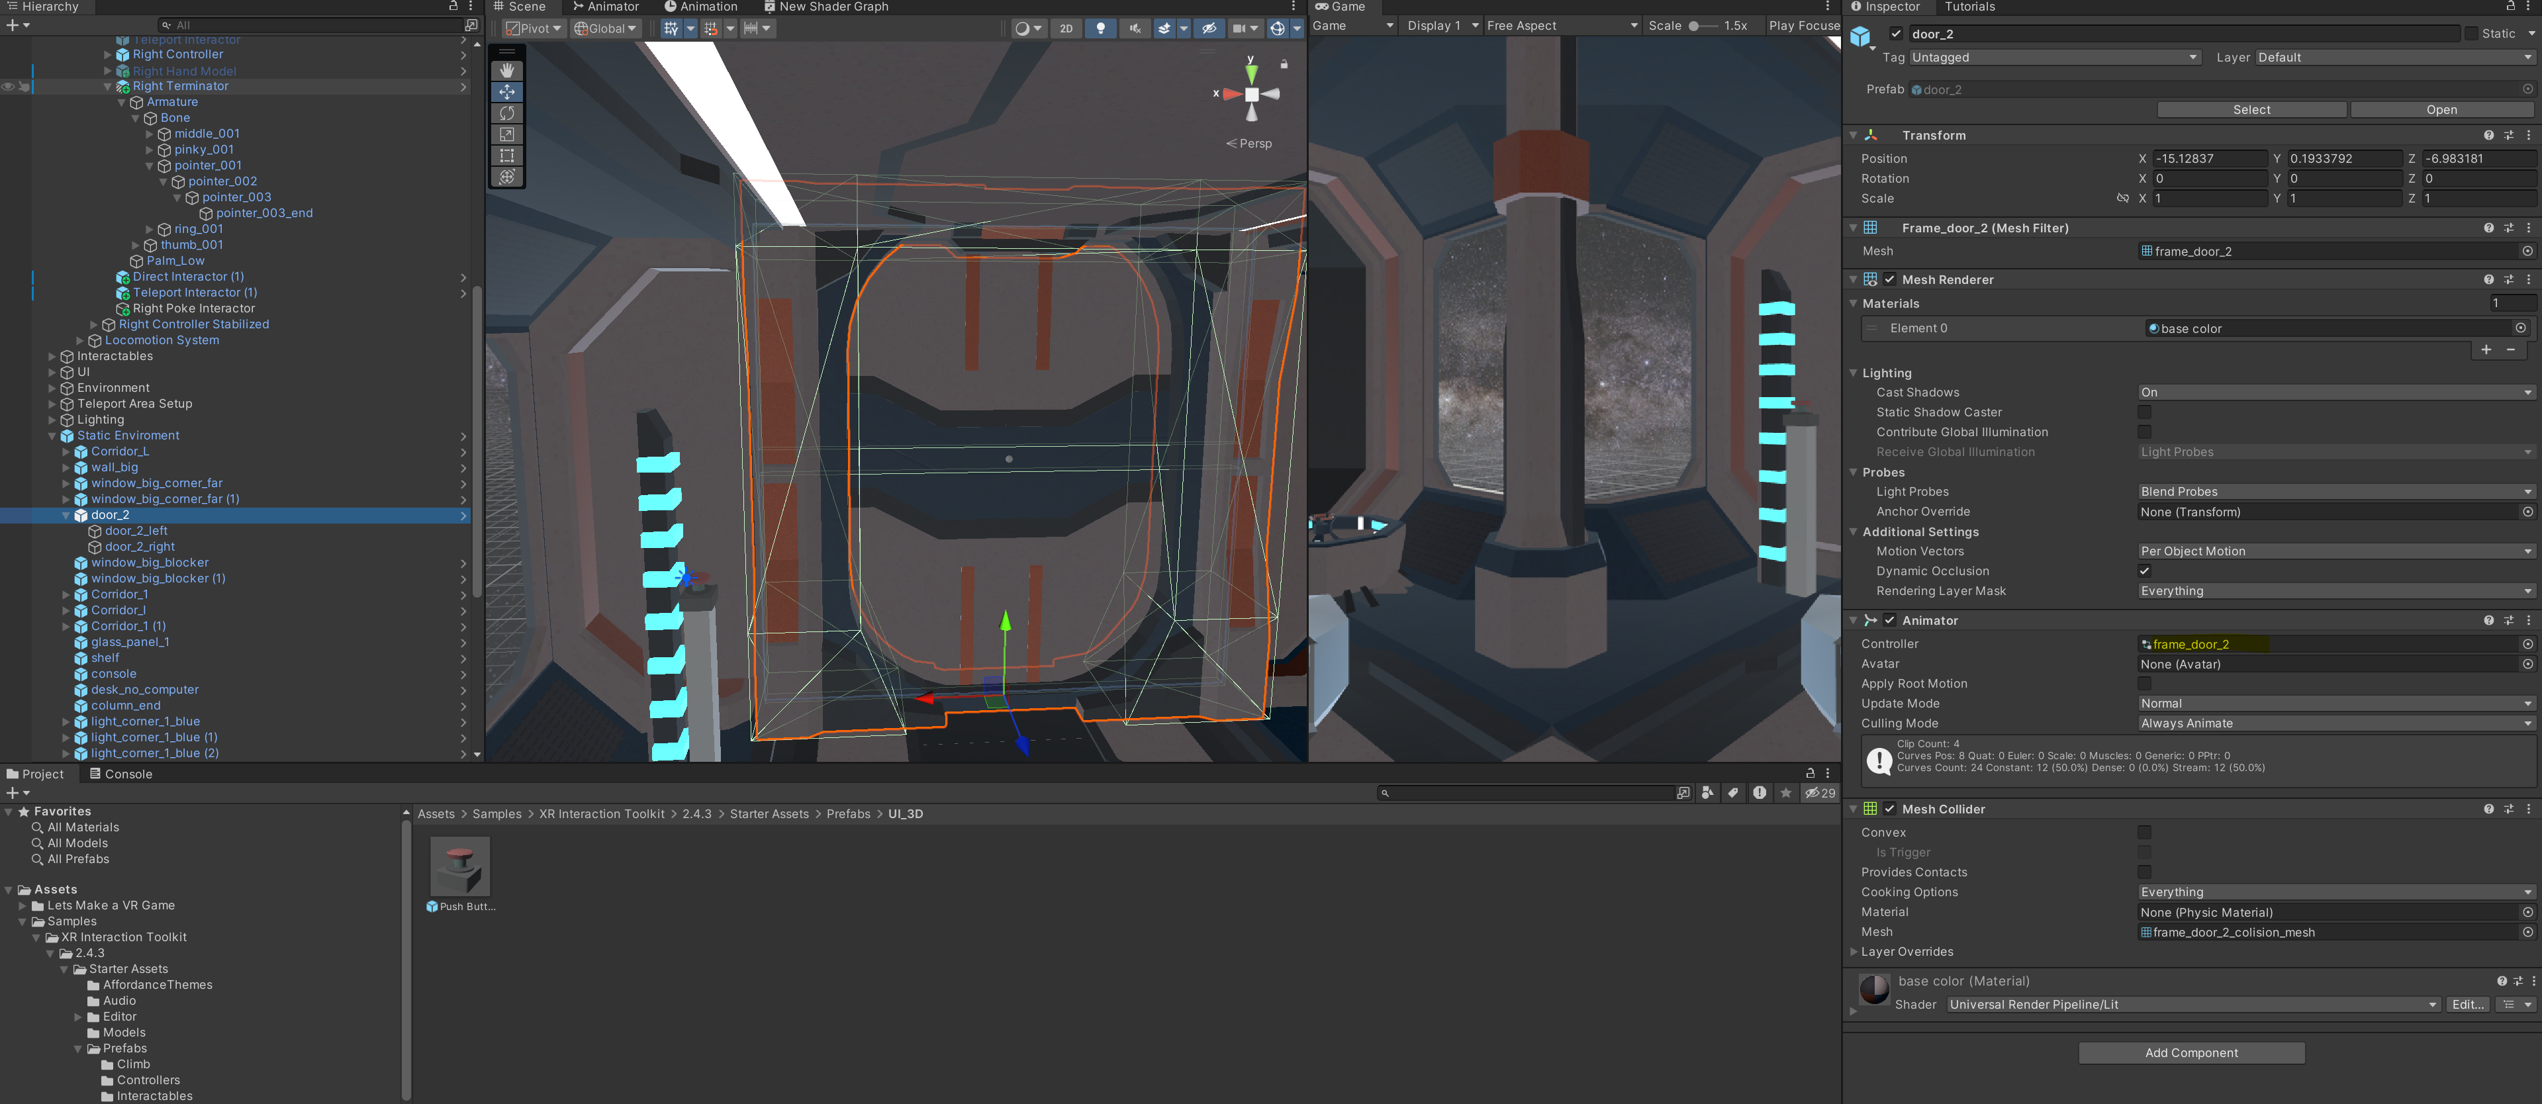Toggle 2D view mode in scene
Image resolution: width=2542 pixels, height=1104 pixels.
pos(1066,28)
